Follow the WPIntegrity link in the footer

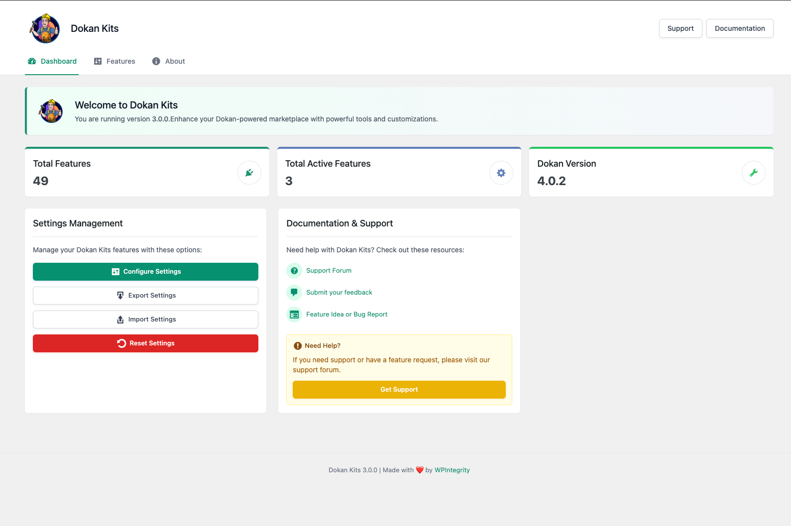click(452, 470)
